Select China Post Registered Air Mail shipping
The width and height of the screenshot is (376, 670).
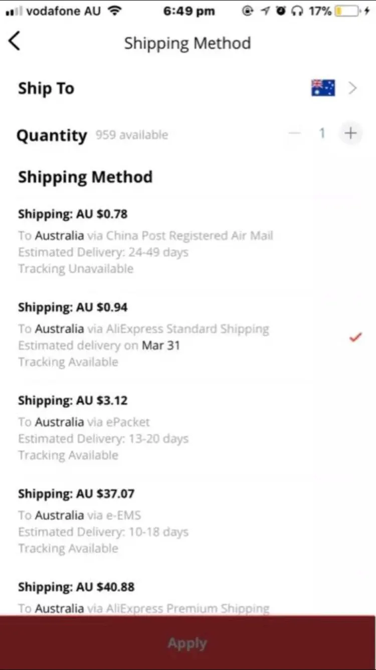145,241
